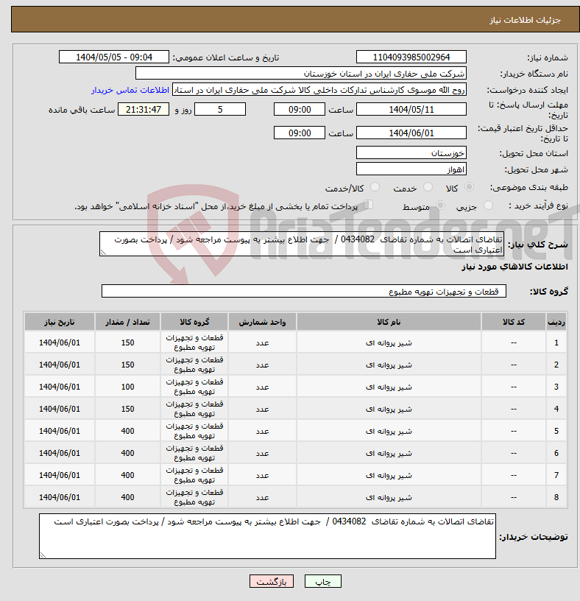Click the شرح کلی نیاز description textarea
This screenshot has width=580, height=601.
pyautogui.click(x=302, y=244)
